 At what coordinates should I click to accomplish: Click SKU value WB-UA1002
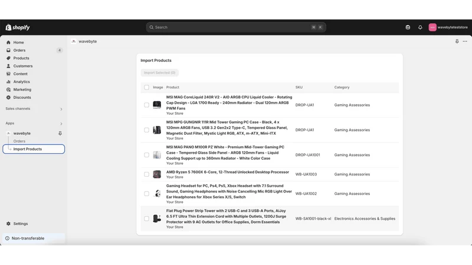(x=306, y=194)
